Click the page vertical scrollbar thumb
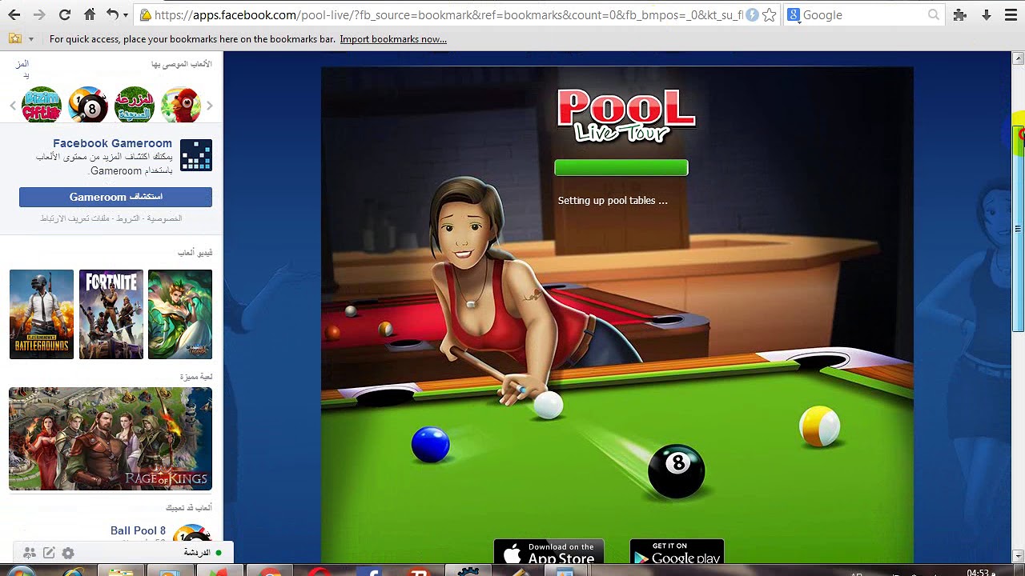This screenshot has width=1025, height=576. point(1019,229)
